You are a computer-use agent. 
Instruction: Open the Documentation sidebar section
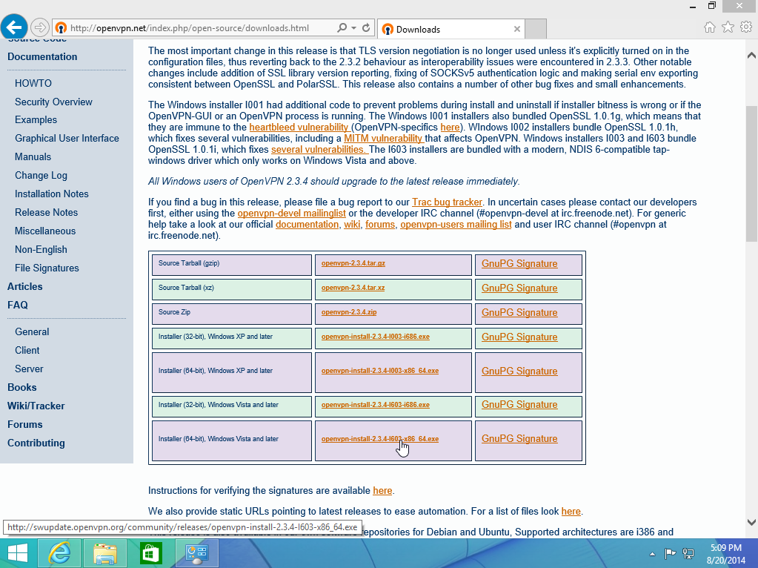click(x=42, y=56)
